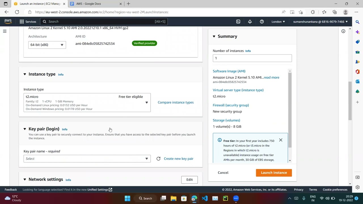The image size is (363, 204).
Task: Switch to the AWS - Google Docs tab
Action: [96, 4]
